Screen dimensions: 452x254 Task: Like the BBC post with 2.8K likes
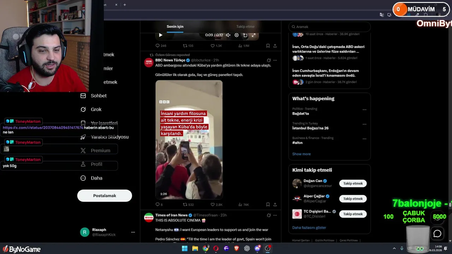(x=216, y=205)
